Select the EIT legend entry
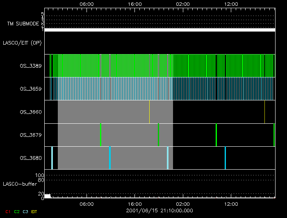This screenshot has height=218, width=287. (x=34, y=211)
